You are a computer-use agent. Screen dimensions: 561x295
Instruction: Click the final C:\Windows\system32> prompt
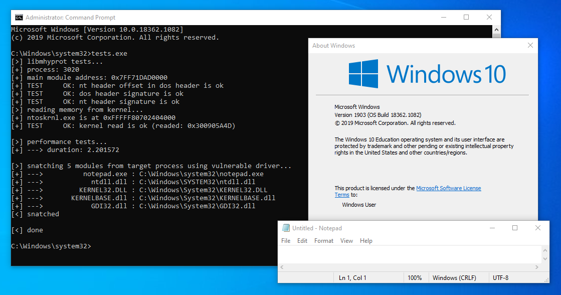51,246
